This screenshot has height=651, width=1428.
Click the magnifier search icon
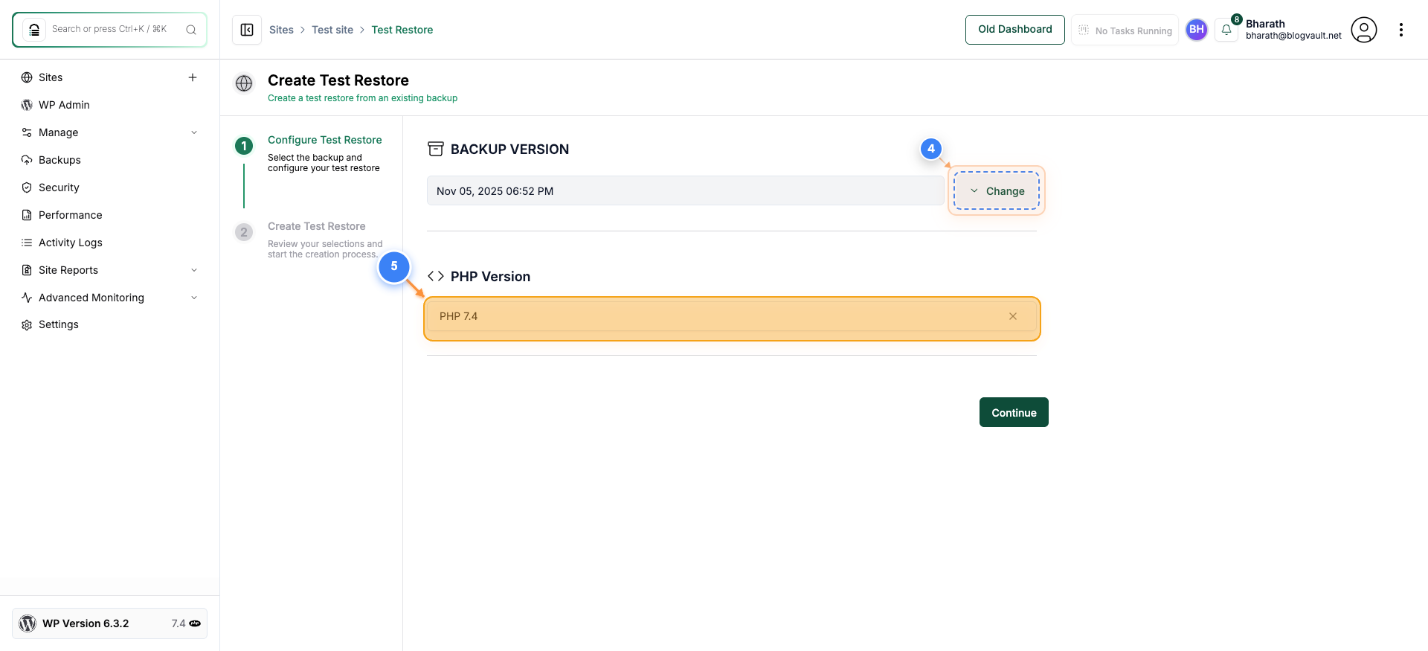pyautogui.click(x=191, y=30)
